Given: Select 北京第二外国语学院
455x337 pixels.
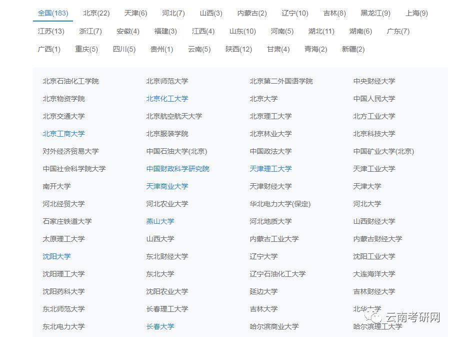Looking at the screenshot, I should [x=281, y=81].
